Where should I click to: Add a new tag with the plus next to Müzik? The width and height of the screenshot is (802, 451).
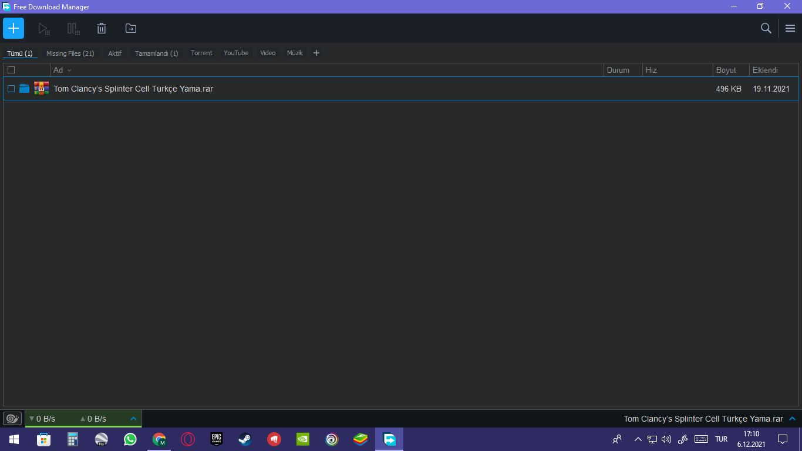tap(316, 53)
